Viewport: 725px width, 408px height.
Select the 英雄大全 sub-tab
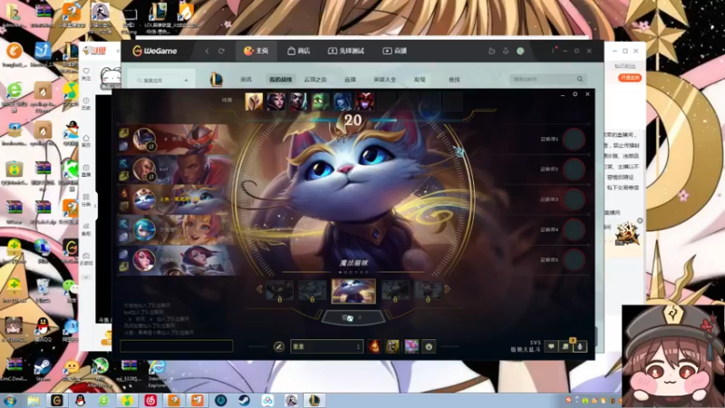[384, 80]
